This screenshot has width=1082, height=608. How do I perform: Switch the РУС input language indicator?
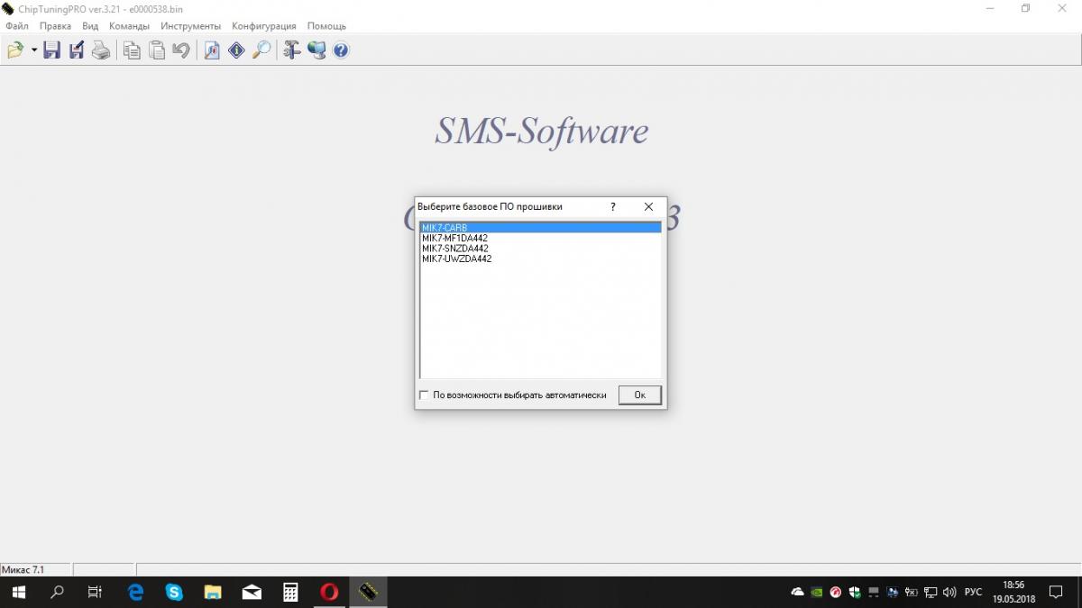(973, 592)
